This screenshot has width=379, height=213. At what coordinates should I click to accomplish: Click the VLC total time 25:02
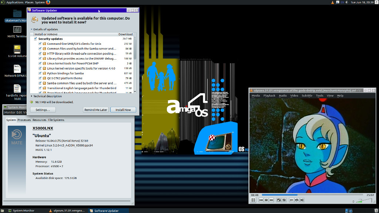[370, 195]
